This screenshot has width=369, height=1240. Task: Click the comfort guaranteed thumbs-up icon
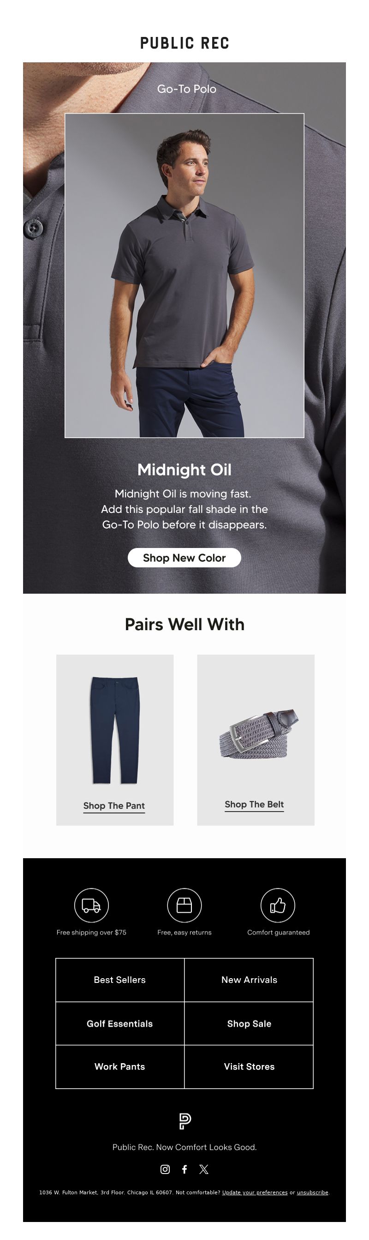point(278,905)
